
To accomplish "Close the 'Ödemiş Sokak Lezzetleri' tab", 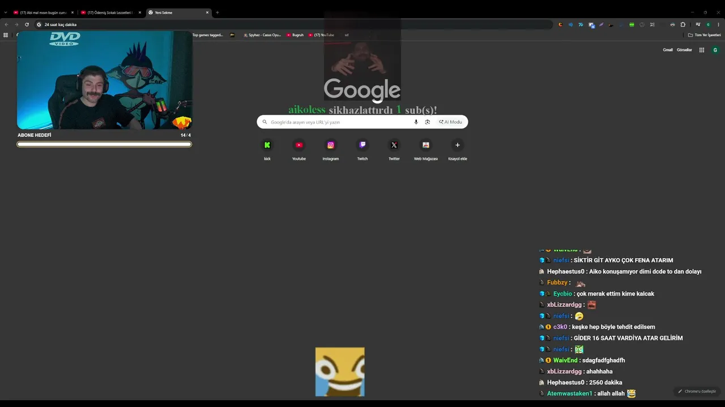I will pyautogui.click(x=140, y=12).
